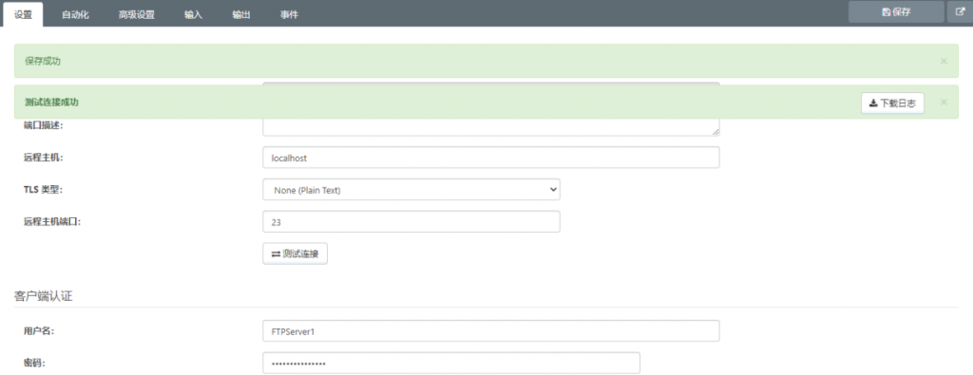Close the 测试连接成功 notification
This screenshot has height=375, width=973.
(x=944, y=103)
